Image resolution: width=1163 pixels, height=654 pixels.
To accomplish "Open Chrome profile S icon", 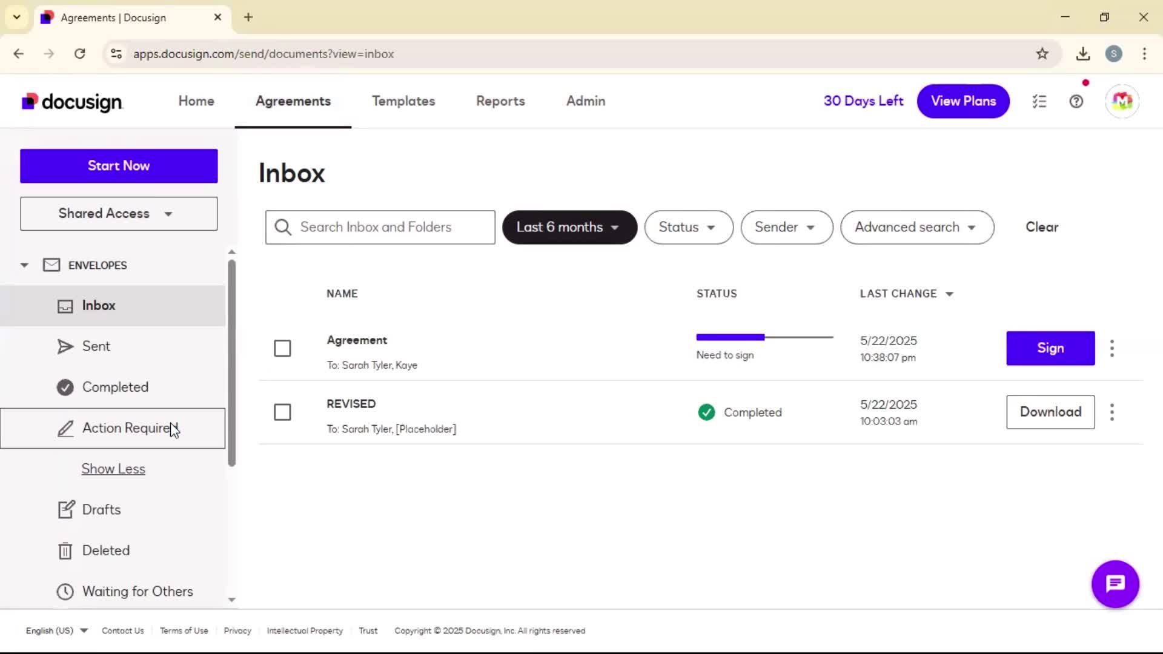I will point(1113,54).
